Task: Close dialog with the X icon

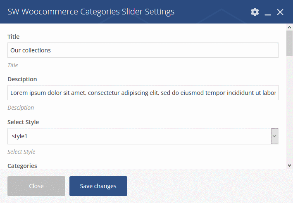Action: click(280, 12)
